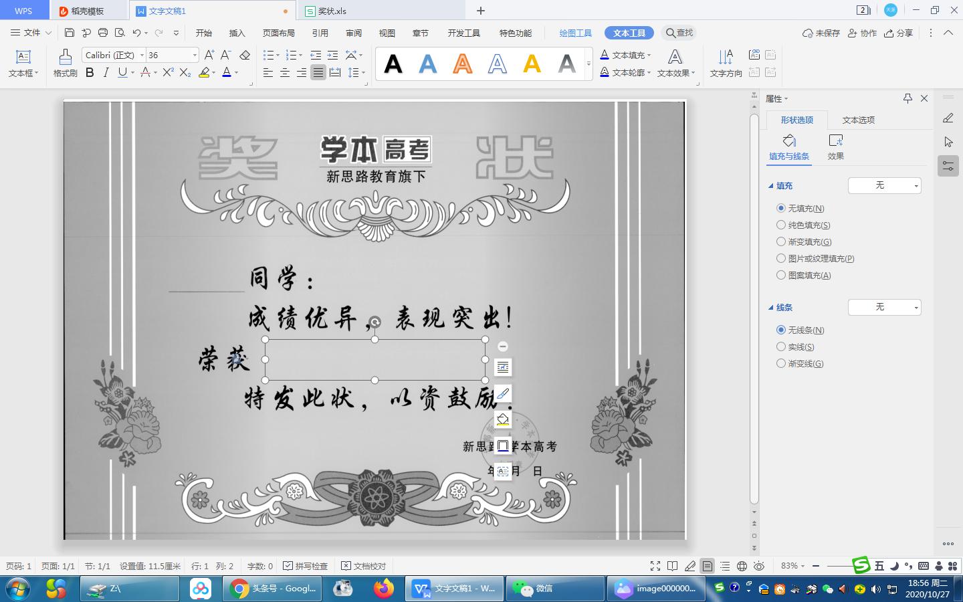Decrease font size with the A- icon
This screenshot has width=963, height=602.
[226, 55]
